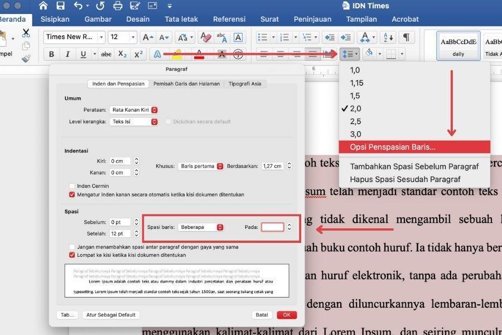This screenshot has width=502, height=335.
Task: Redo with the circular arrow icon
Action: pos(100,6)
